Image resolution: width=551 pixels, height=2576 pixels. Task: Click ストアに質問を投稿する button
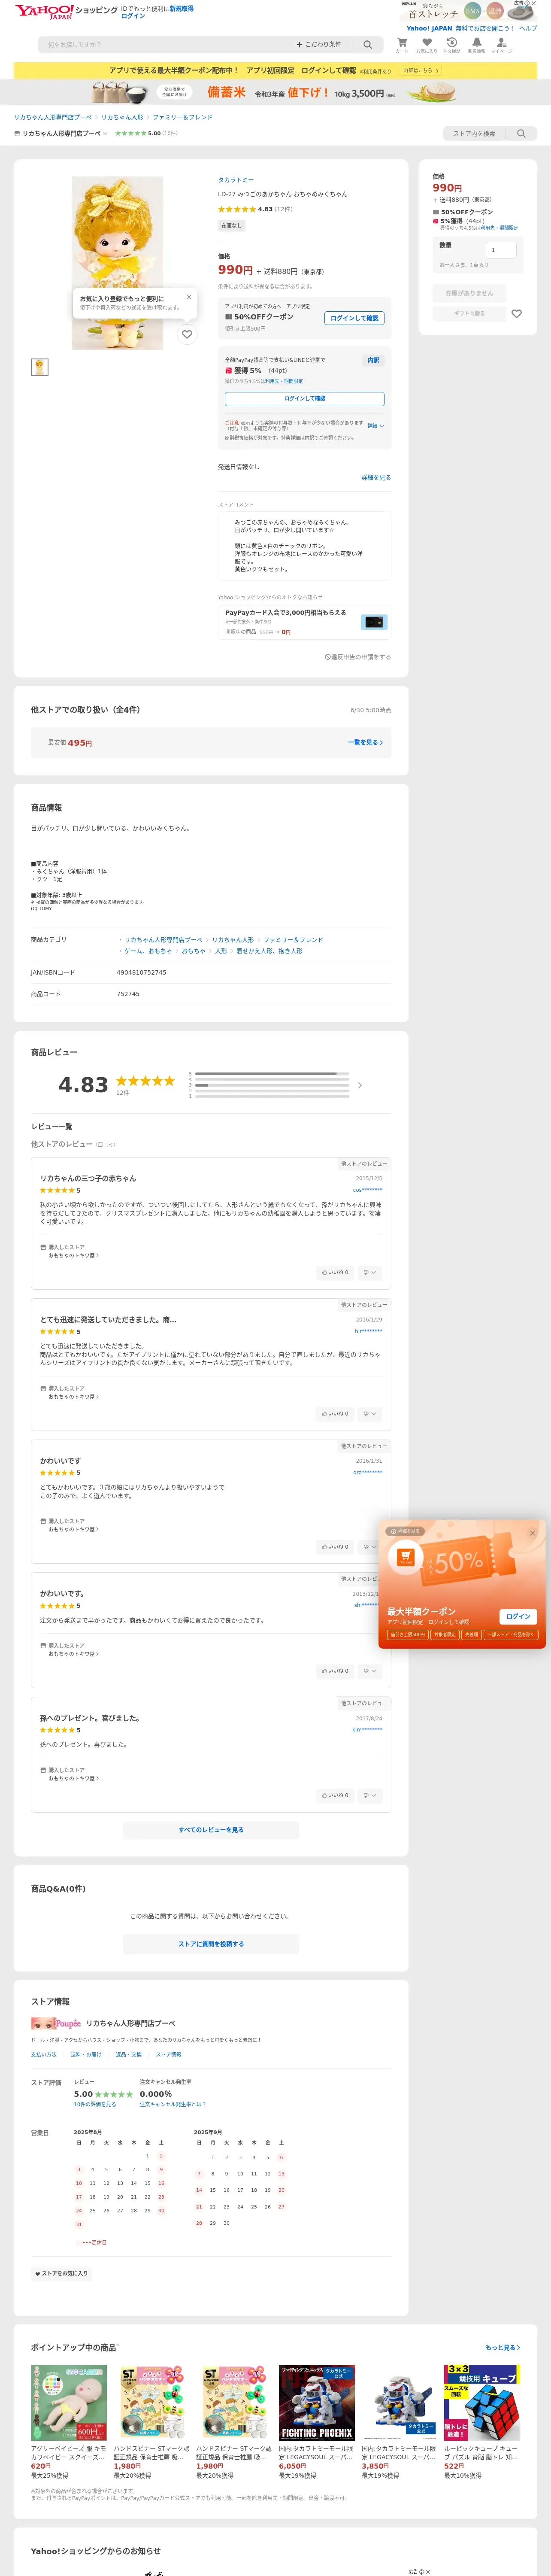click(x=211, y=1943)
